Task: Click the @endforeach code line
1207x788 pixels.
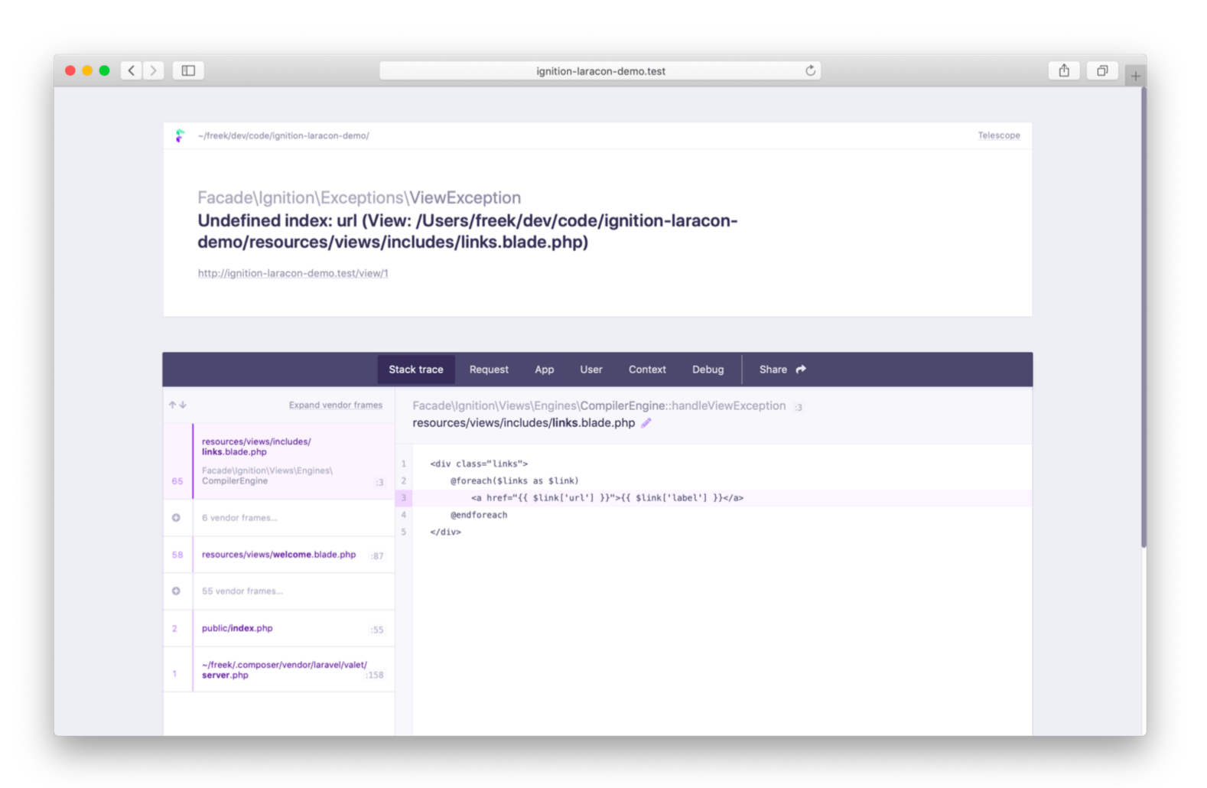Action: pos(479,515)
